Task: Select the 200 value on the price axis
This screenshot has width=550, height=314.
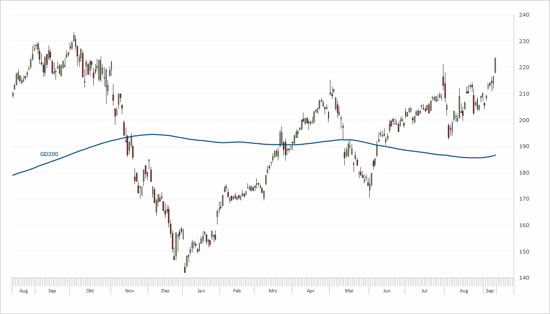Action: (x=524, y=120)
